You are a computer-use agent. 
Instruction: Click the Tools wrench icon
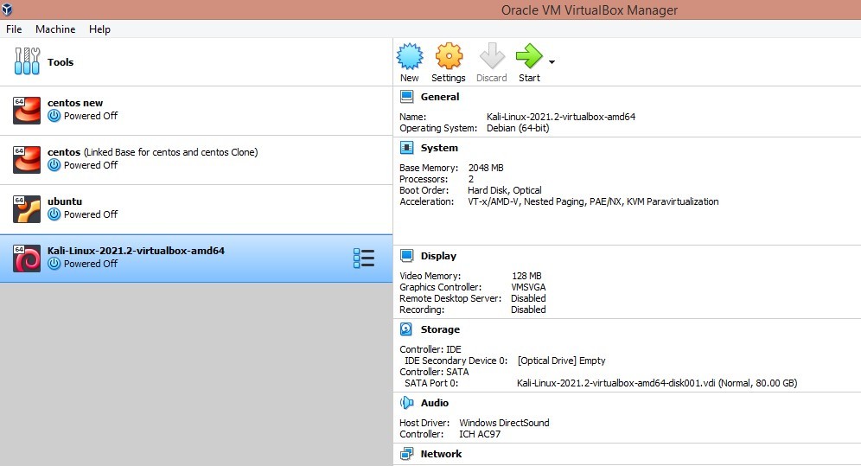click(27, 61)
